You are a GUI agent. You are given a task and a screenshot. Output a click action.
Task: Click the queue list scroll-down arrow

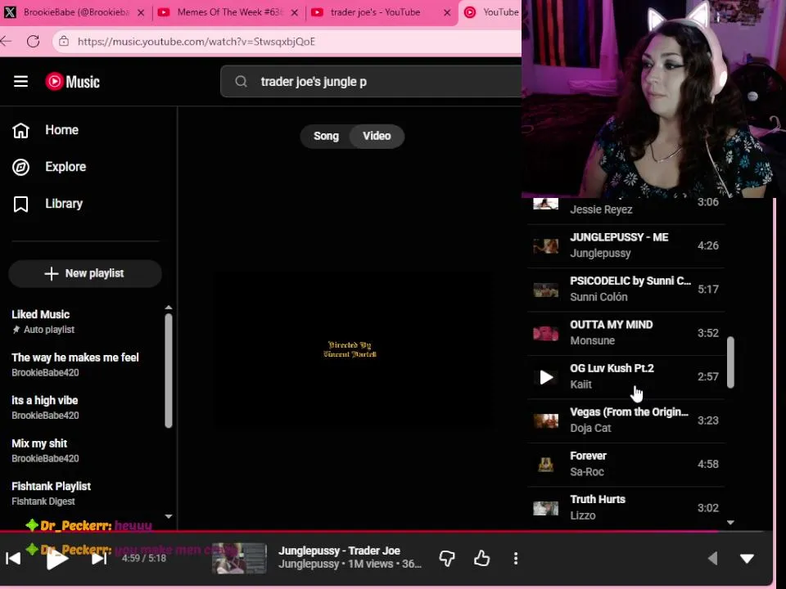[x=730, y=523]
